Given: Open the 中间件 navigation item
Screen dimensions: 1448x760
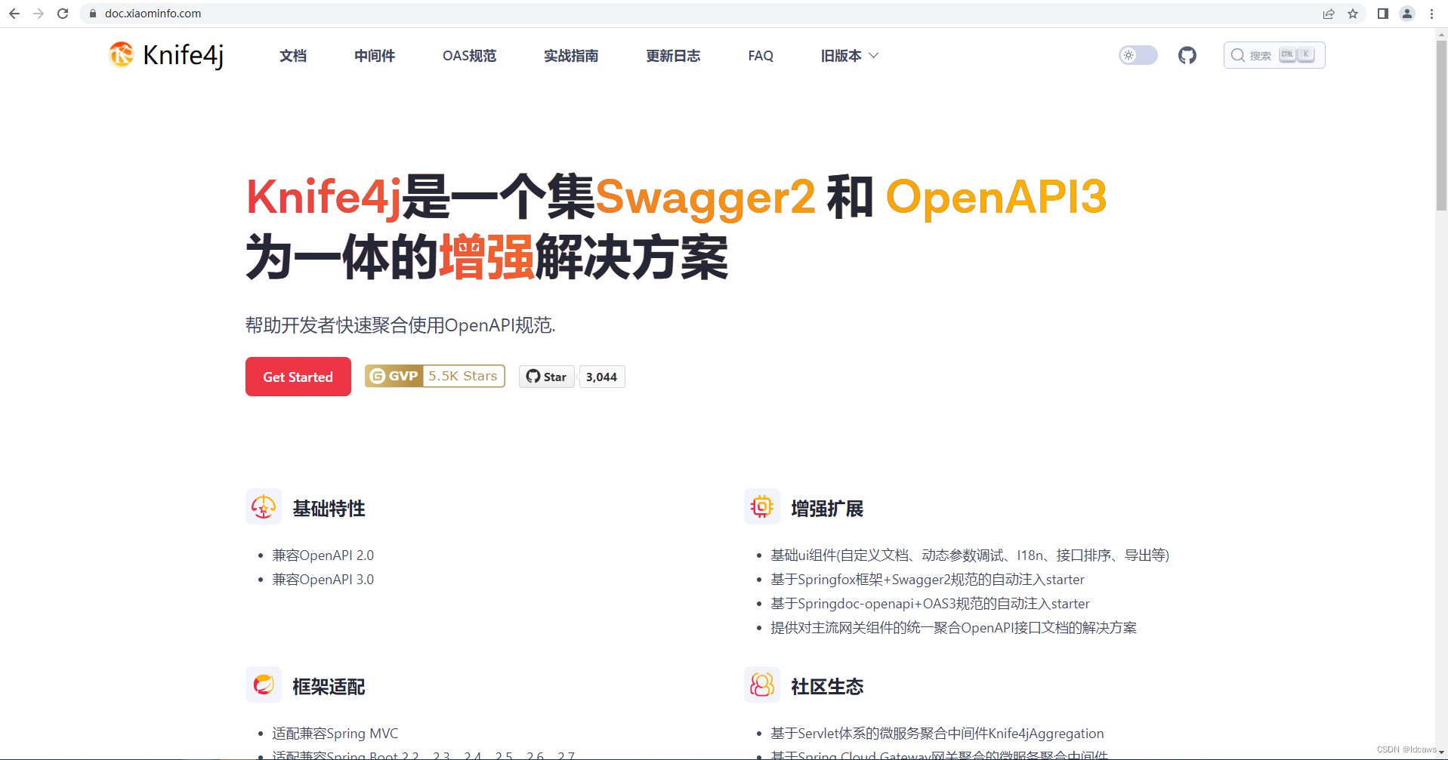Looking at the screenshot, I should point(375,56).
